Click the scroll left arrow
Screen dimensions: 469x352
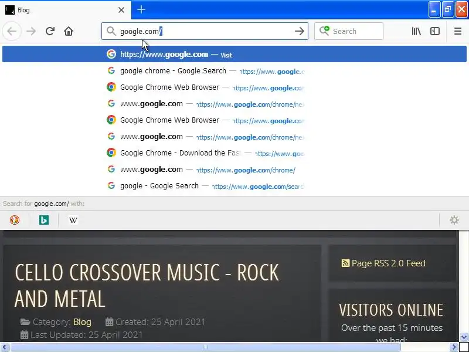pos(5,347)
